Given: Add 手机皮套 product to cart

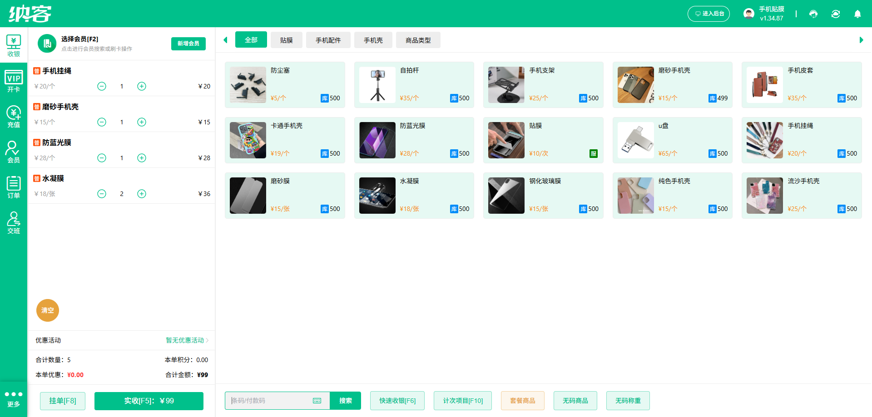Looking at the screenshot, I should 802,85.
